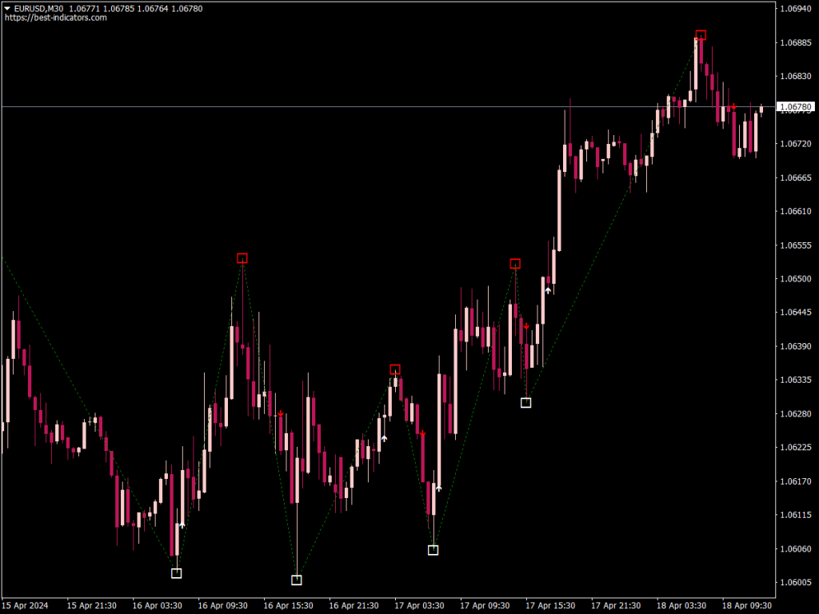This screenshot has width=819, height=614.
Task: Select the horizontal bid price line
Action: [389, 106]
